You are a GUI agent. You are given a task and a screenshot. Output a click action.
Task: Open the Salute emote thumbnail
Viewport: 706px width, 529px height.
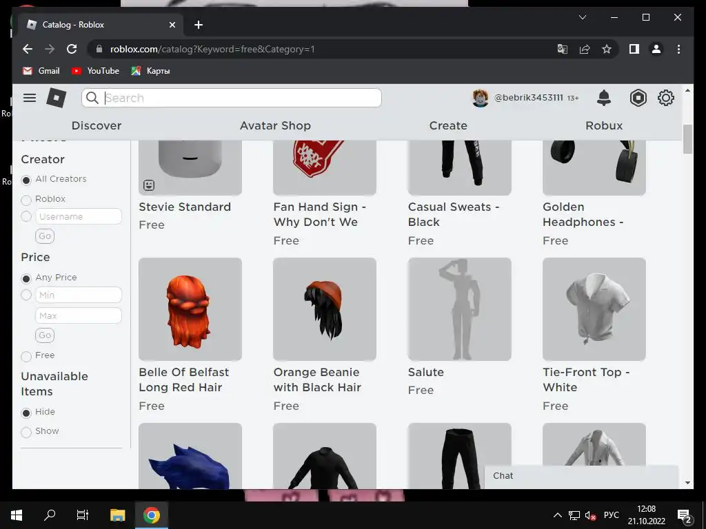pyautogui.click(x=459, y=309)
